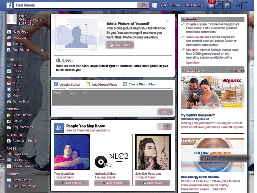The image size is (257, 193).
Task: Click the Post button
Action: click(x=165, y=112)
